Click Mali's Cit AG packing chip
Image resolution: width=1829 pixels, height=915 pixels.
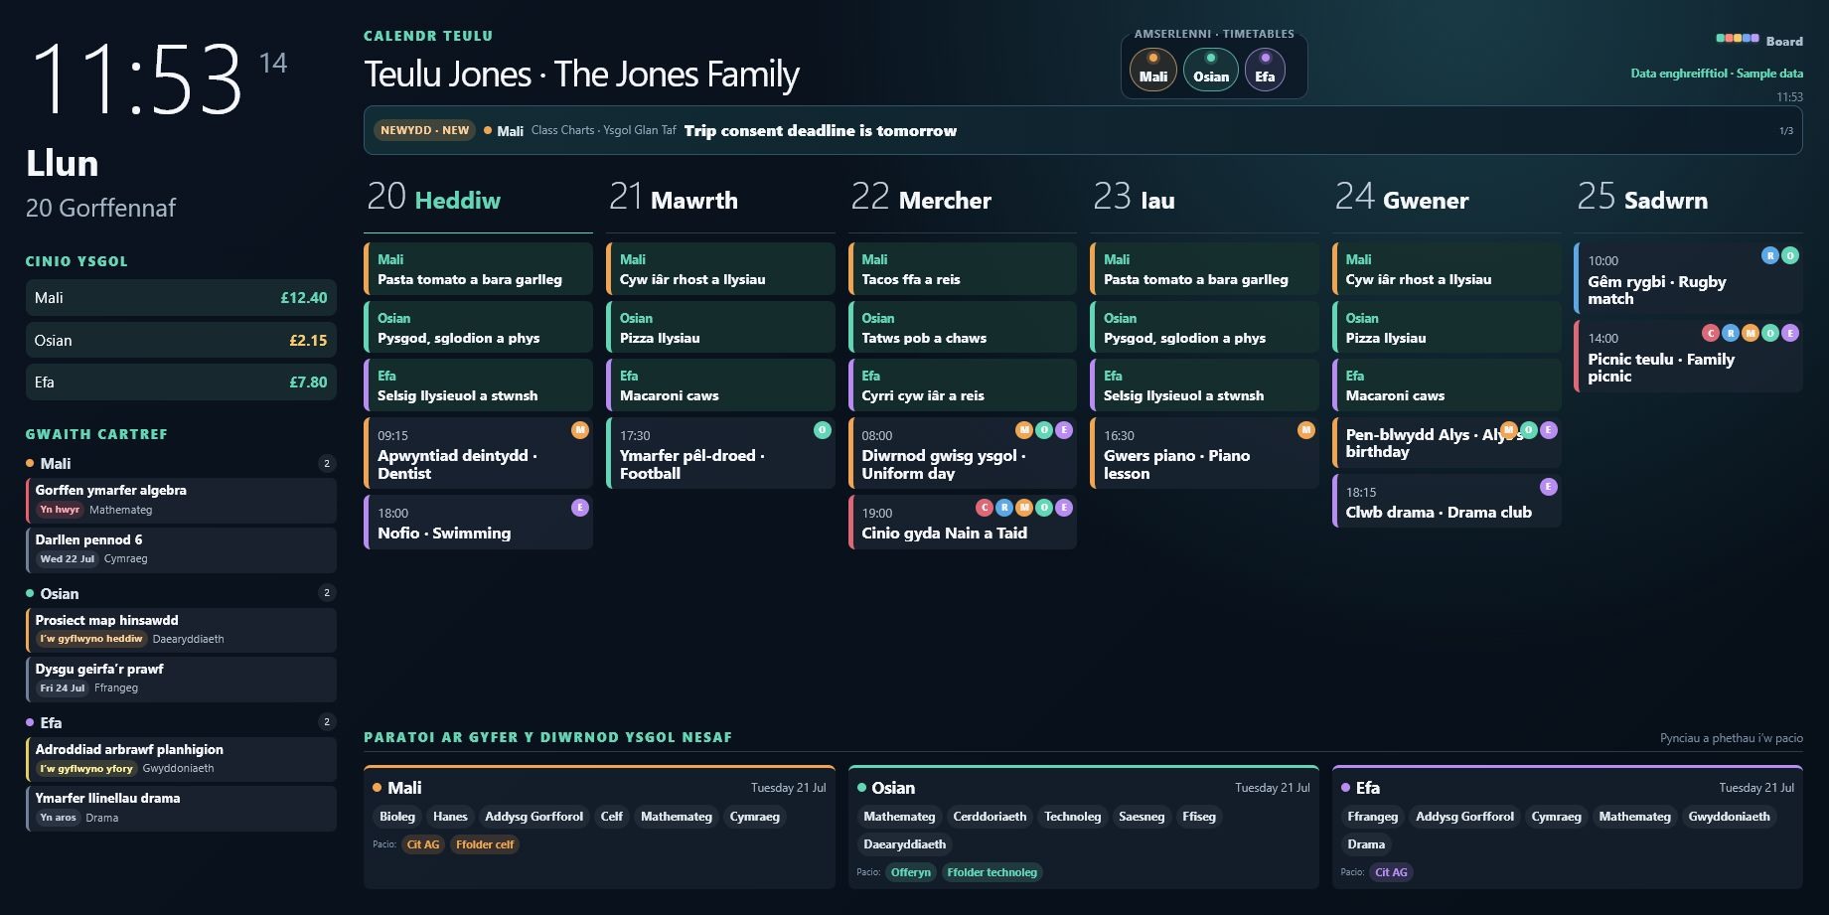click(x=422, y=844)
